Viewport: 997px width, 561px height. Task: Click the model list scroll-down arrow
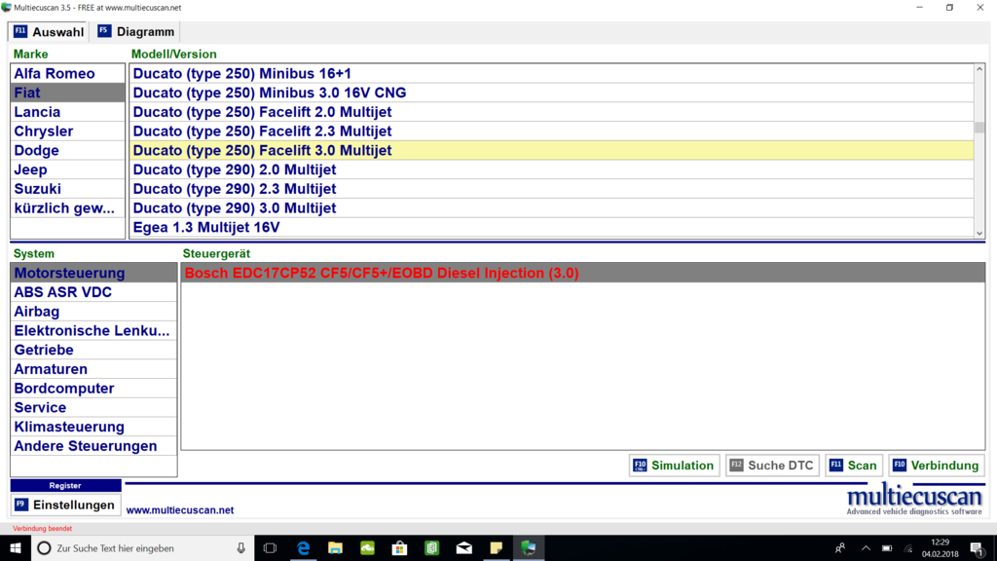pos(979,234)
